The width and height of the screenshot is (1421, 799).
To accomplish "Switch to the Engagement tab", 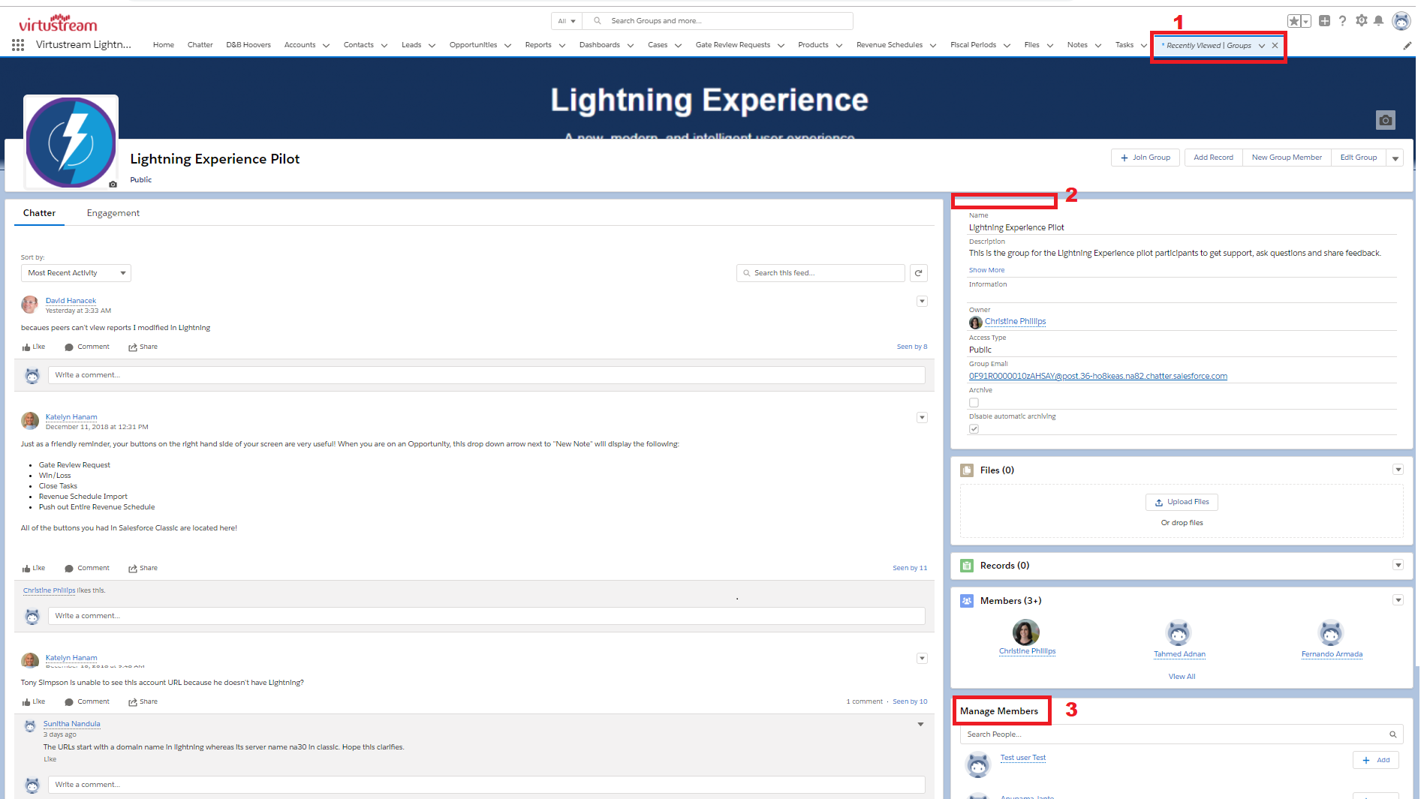I will 113,213.
